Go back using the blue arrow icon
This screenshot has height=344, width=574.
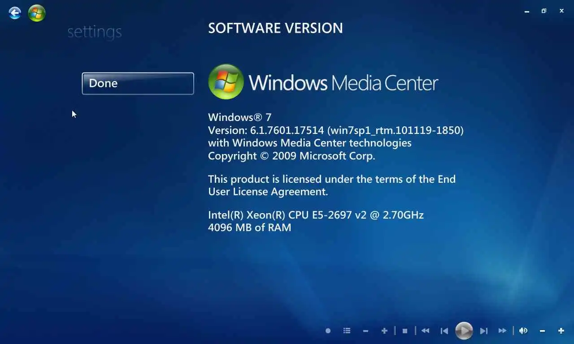tap(15, 13)
